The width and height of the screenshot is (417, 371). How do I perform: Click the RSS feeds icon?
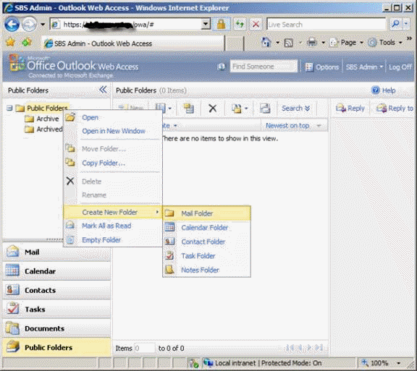tap(289, 43)
